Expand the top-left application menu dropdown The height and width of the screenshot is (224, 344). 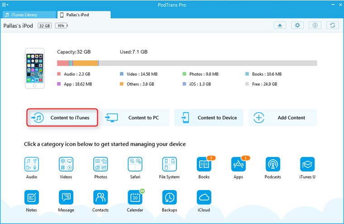coord(5,5)
